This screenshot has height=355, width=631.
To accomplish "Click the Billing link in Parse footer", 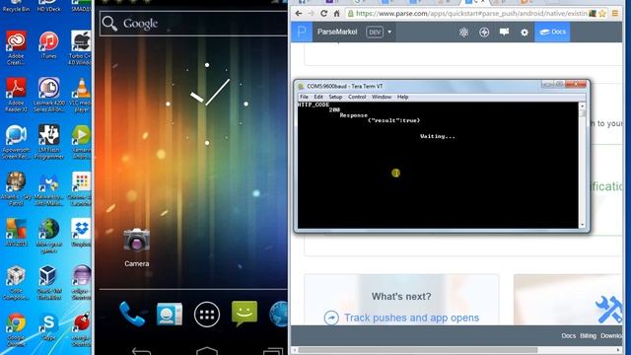I will click(x=588, y=335).
